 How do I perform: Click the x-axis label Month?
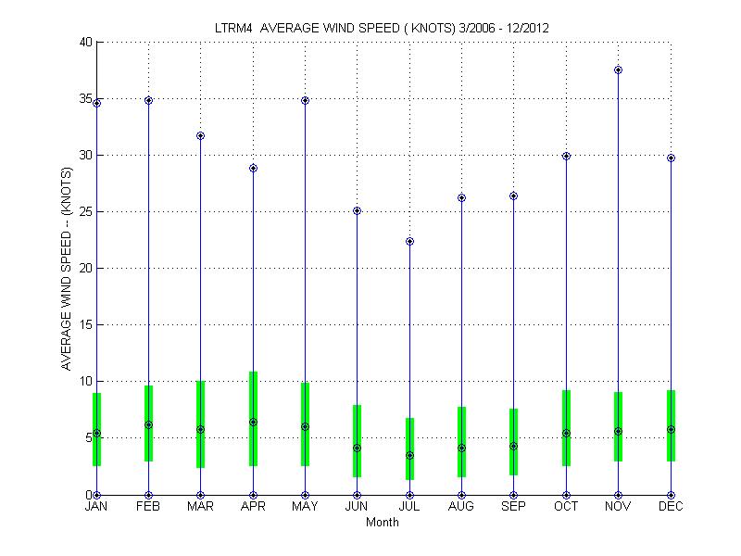coord(382,522)
